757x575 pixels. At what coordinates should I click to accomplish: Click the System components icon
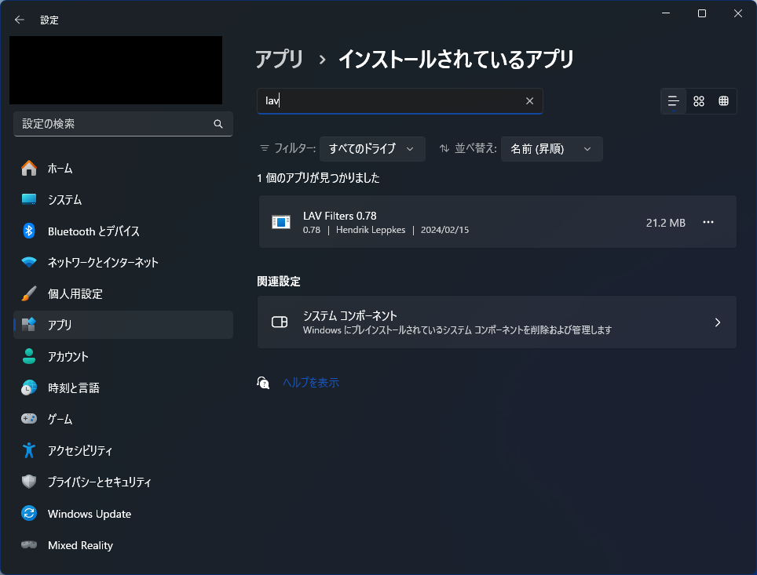click(280, 322)
